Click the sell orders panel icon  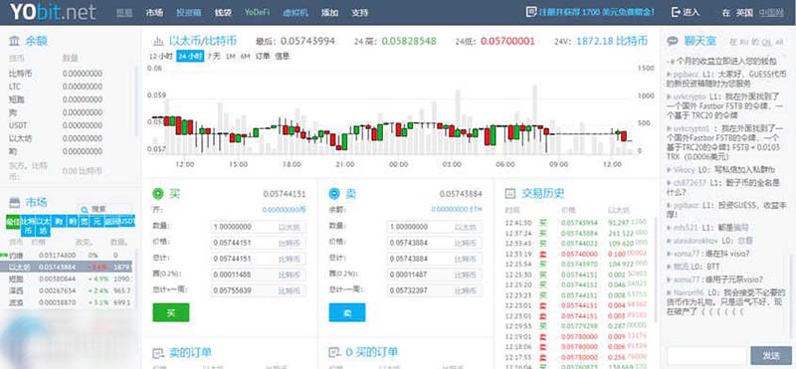(158, 352)
